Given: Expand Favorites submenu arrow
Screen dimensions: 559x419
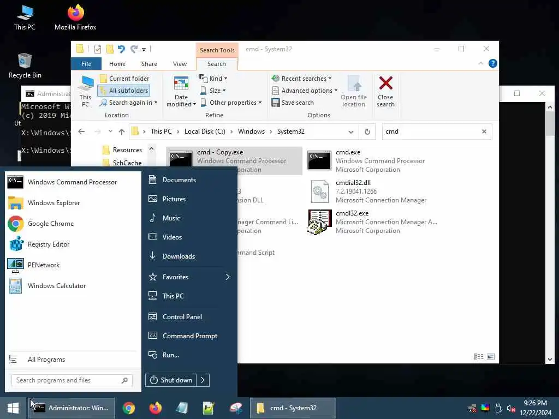Looking at the screenshot, I should coord(228,277).
